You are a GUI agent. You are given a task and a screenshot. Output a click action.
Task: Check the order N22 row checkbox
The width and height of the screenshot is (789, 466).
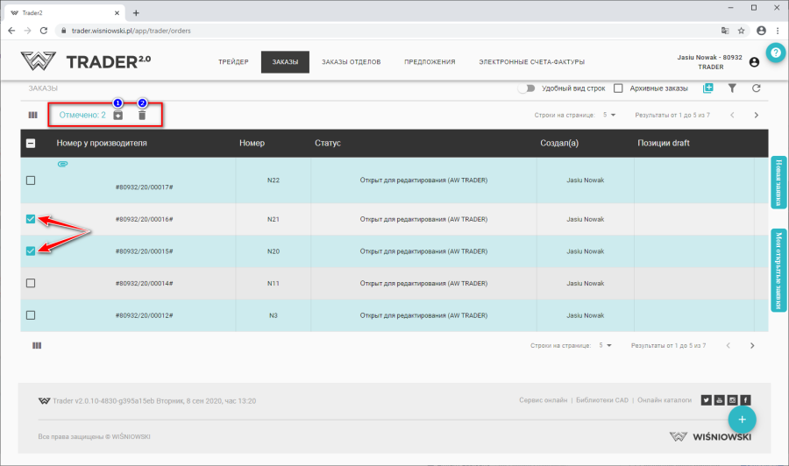(x=31, y=180)
